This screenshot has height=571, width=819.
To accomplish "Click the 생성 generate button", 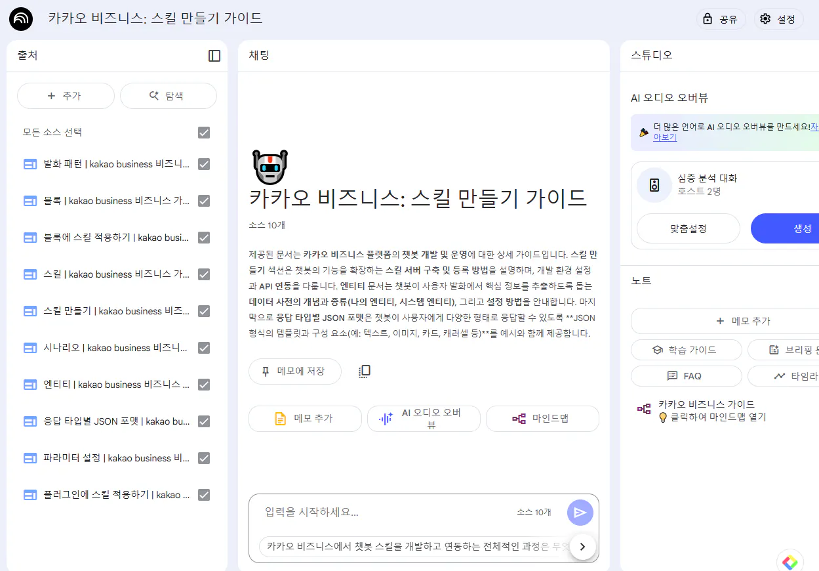I will [x=786, y=228].
